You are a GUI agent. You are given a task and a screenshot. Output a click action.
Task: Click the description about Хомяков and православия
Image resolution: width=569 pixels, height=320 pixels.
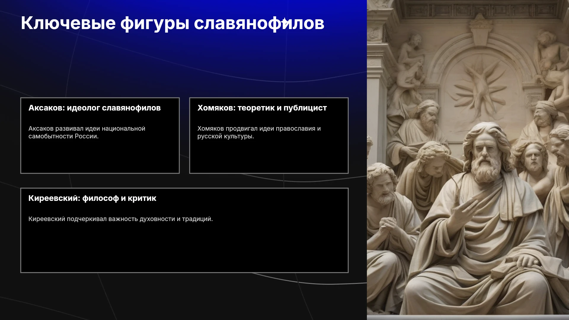click(x=259, y=132)
